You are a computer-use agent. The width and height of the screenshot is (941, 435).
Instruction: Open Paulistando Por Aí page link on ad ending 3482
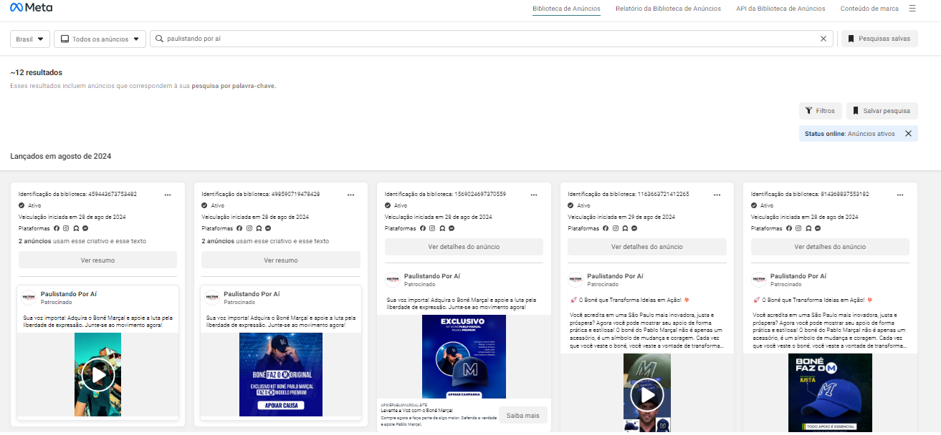pyautogui.click(x=69, y=294)
